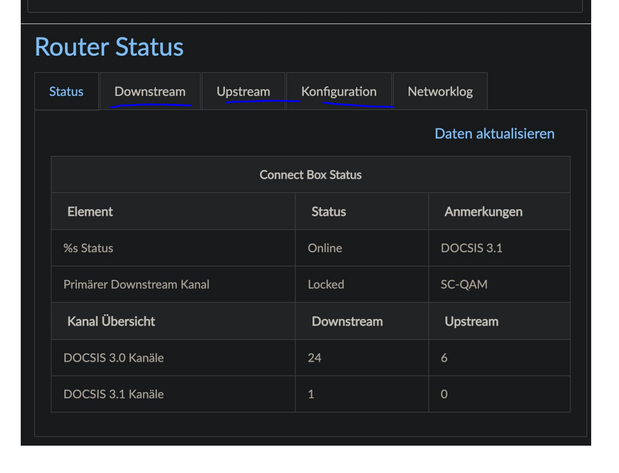619x473 pixels.
Task: Click the Element column header
Action: [90, 212]
